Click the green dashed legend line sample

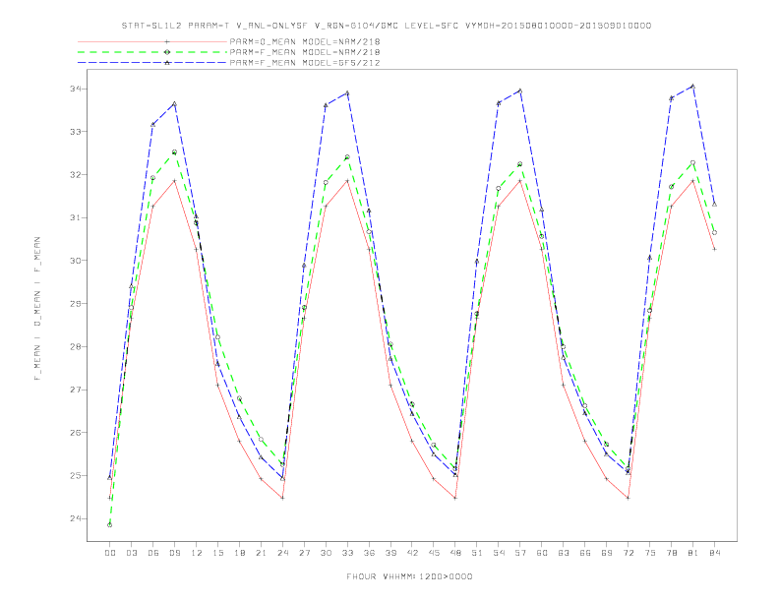coord(152,52)
